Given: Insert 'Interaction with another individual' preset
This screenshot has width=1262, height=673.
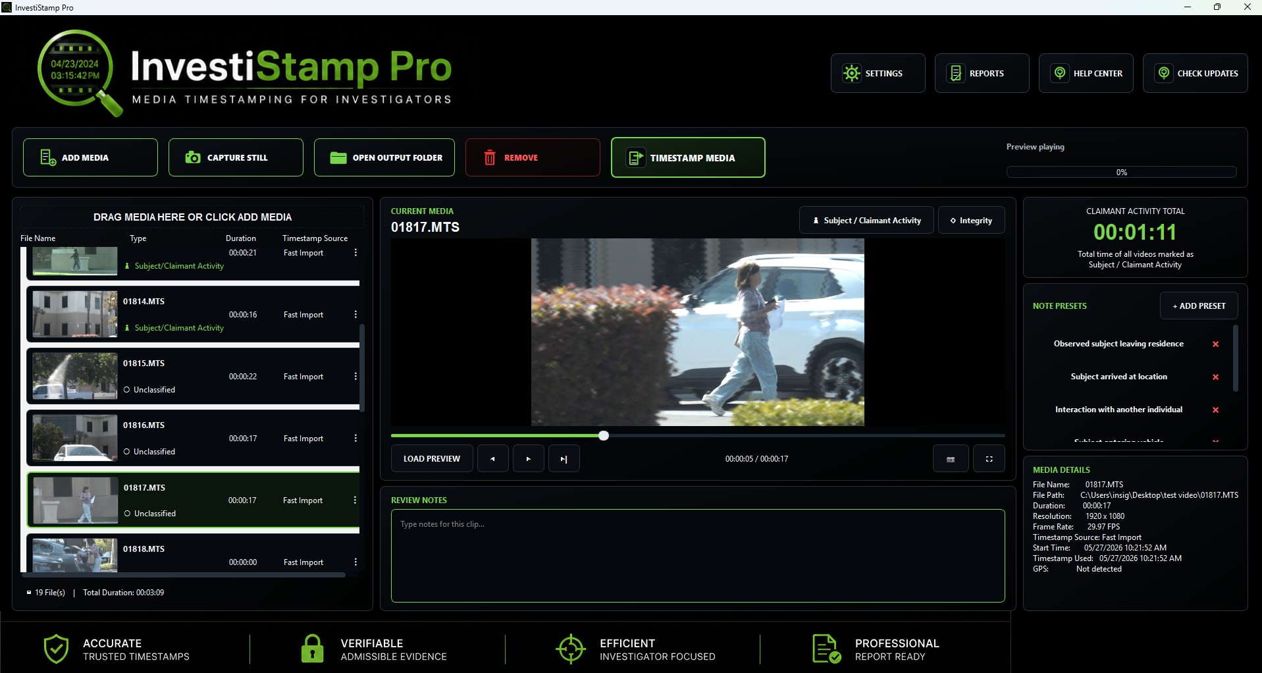Looking at the screenshot, I should click(1118, 410).
